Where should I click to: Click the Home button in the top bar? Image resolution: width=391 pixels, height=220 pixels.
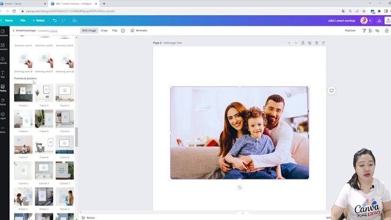coord(9,20)
